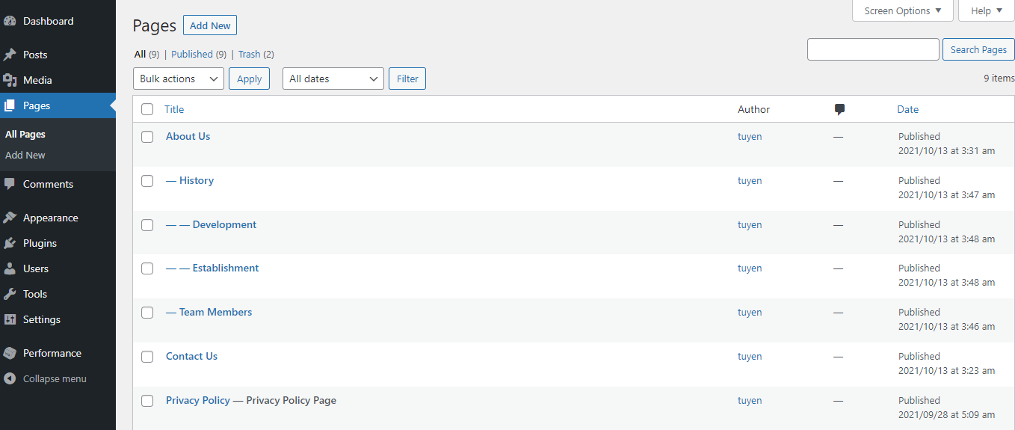The image size is (1015, 430).
Task: Select the Contact Us page checkbox
Action: click(147, 357)
